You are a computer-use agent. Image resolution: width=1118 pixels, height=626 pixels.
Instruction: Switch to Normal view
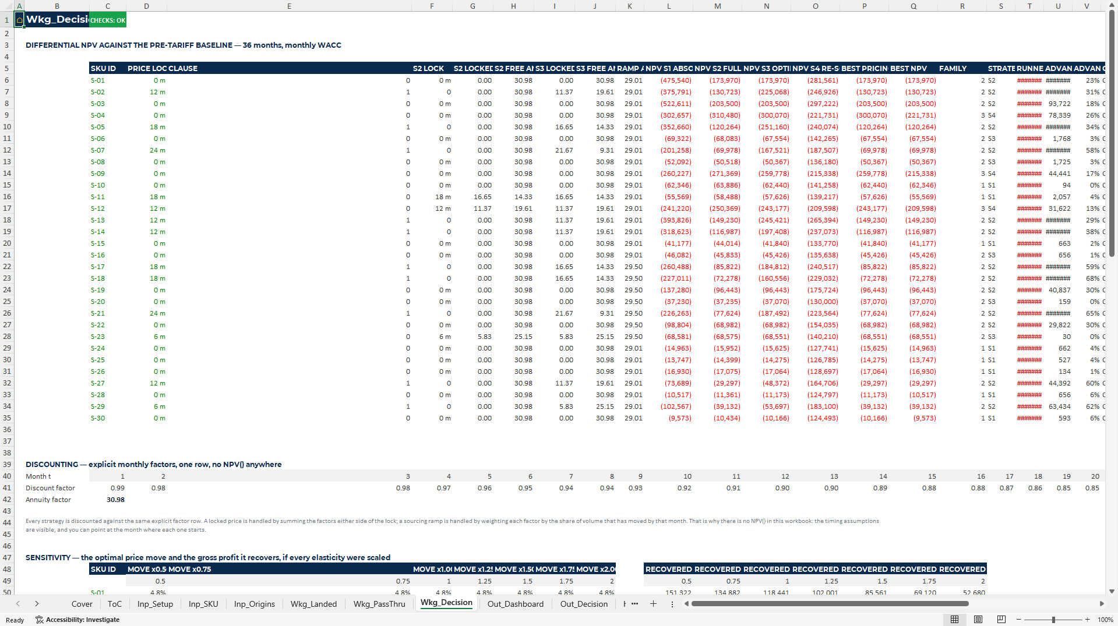[x=954, y=620]
